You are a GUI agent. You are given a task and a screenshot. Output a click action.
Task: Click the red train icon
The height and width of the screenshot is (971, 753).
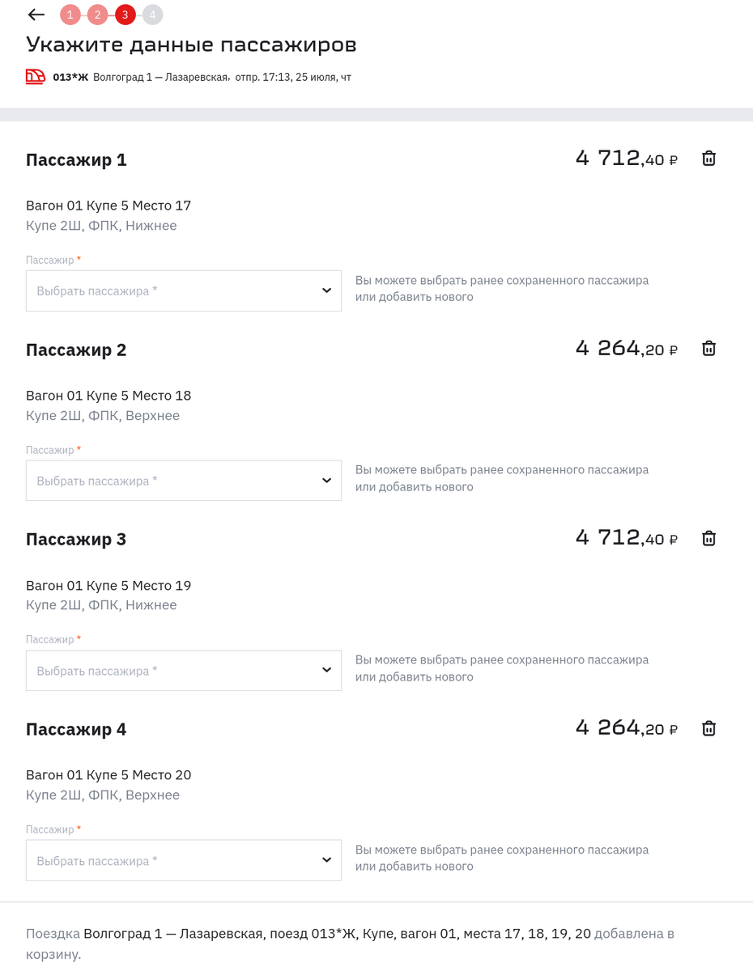(35, 77)
